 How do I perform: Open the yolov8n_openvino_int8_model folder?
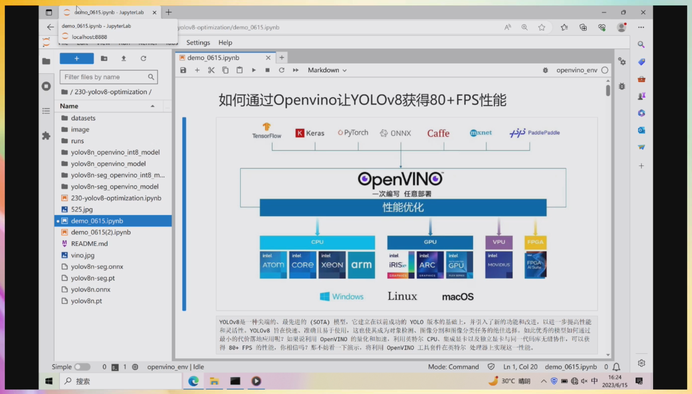coord(115,152)
